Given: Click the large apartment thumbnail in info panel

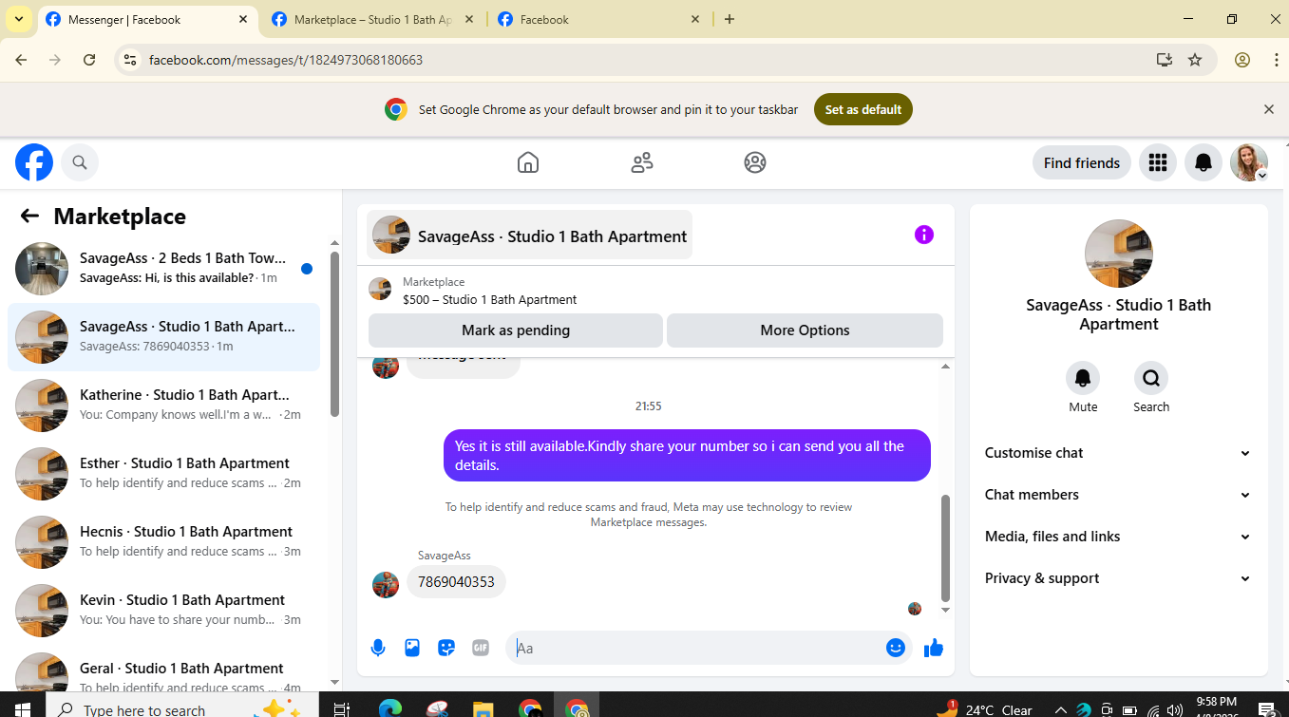Looking at the screenshot, I should 1119,254.
